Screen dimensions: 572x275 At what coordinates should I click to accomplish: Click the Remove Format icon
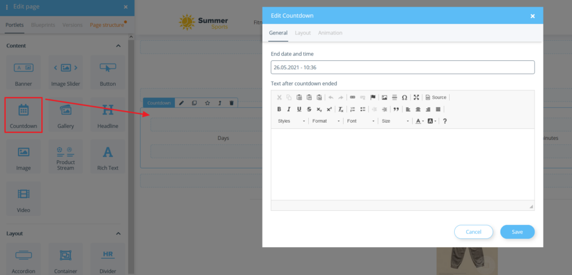[341, 109]
